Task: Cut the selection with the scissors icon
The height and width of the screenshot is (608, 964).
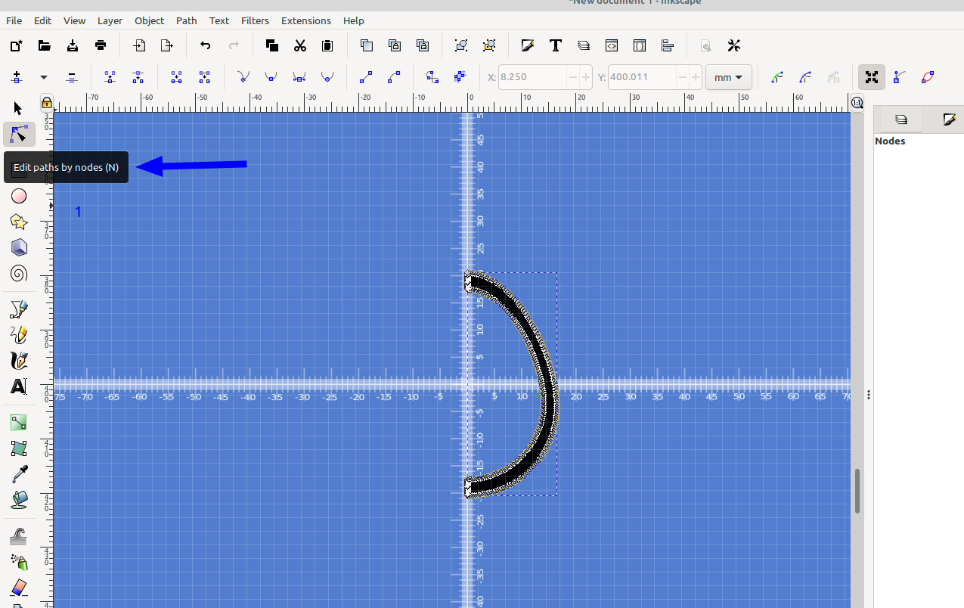Action: point(300,45)
